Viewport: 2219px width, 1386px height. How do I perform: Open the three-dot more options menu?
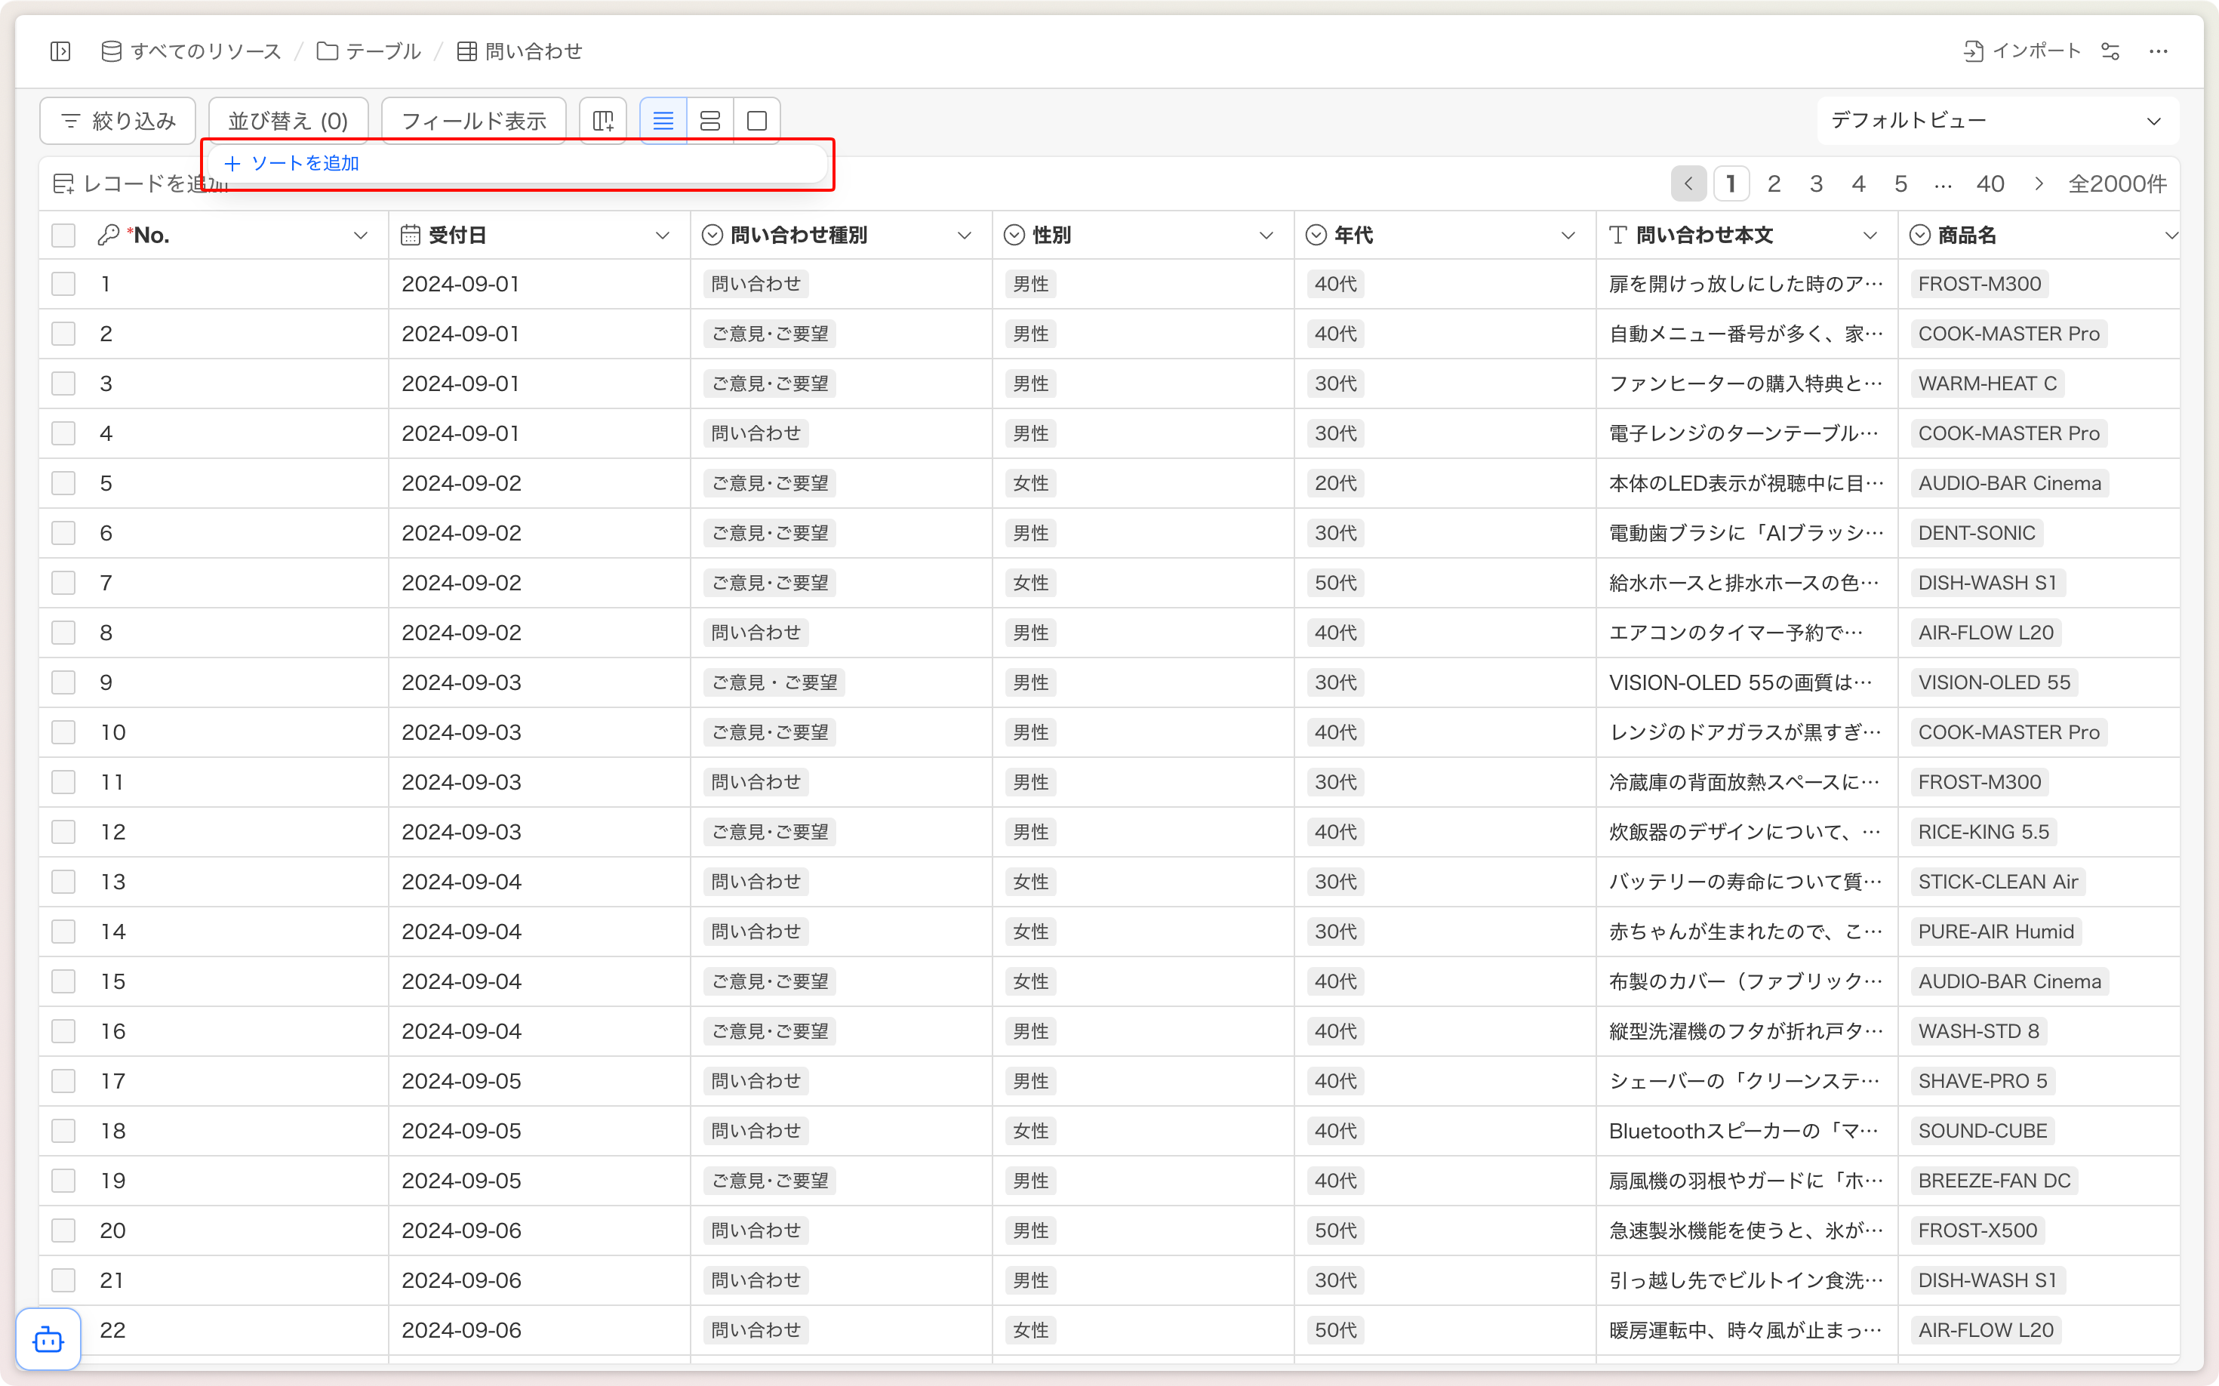pyautogui.click(x=2158, y=51)
